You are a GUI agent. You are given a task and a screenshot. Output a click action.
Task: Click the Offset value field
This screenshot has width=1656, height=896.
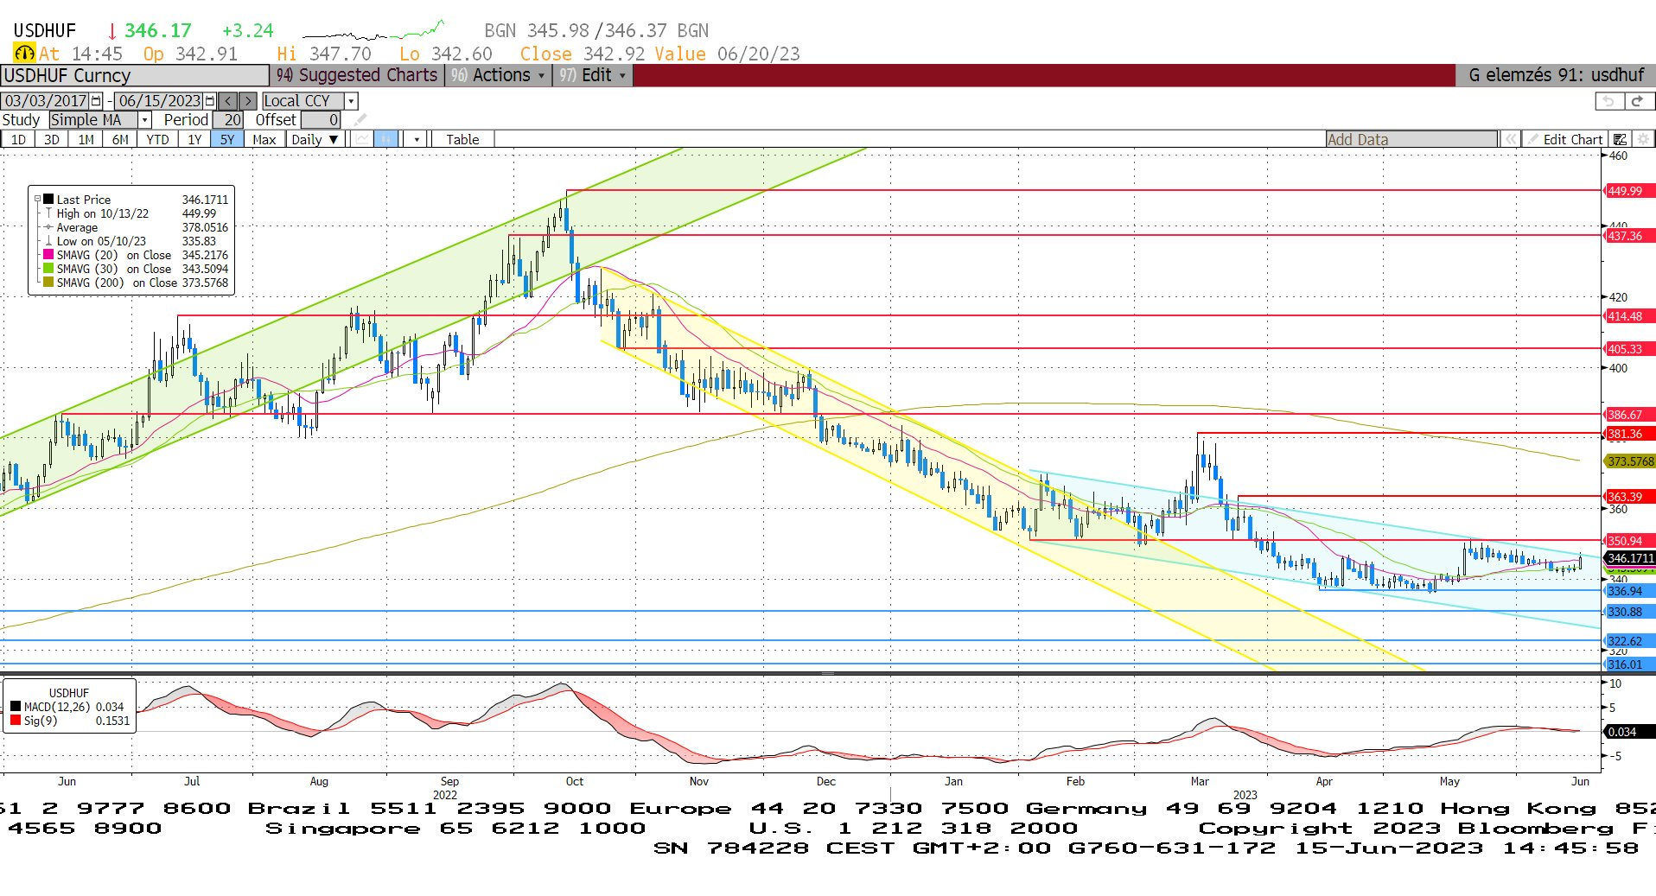(320, 120)
